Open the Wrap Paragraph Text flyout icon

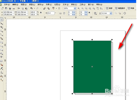pyautogui.click(x=95, y=13)
